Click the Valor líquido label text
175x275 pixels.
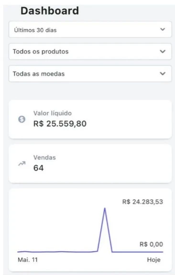[x=53, y=113]
